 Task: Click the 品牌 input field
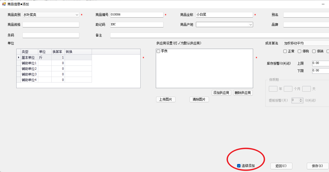(306, 24)
